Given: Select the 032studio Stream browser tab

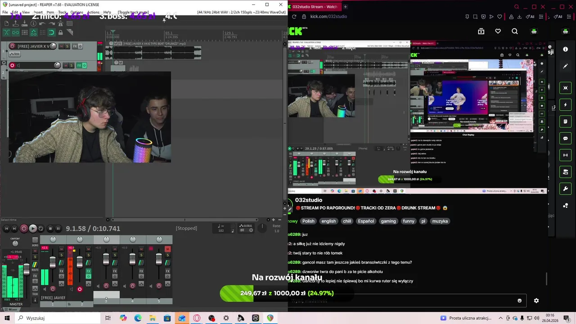Looking at the screenshot, I should [x=315, y=7].
